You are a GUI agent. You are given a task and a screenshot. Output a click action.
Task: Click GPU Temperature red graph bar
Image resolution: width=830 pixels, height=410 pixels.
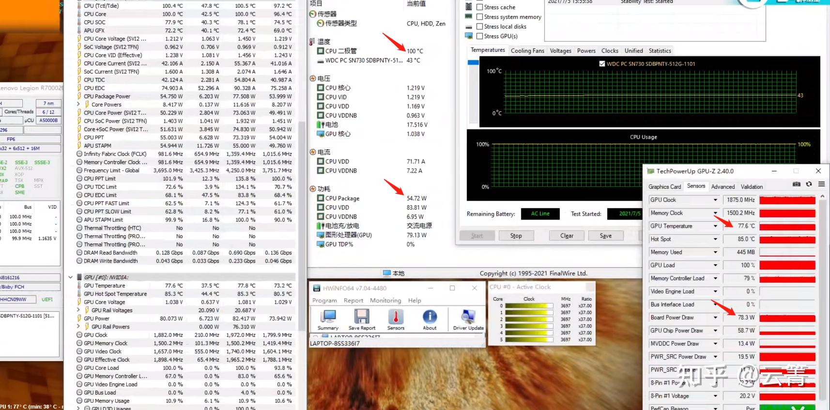787,226
